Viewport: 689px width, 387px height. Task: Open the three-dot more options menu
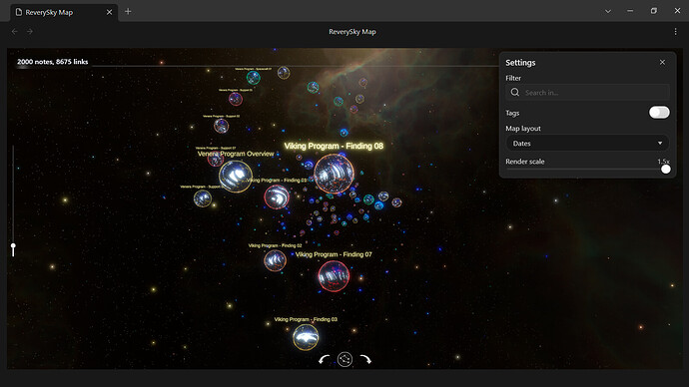(x=675, y=32)
